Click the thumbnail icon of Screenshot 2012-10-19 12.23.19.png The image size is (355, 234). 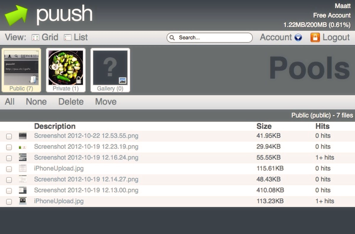(22, 147)
